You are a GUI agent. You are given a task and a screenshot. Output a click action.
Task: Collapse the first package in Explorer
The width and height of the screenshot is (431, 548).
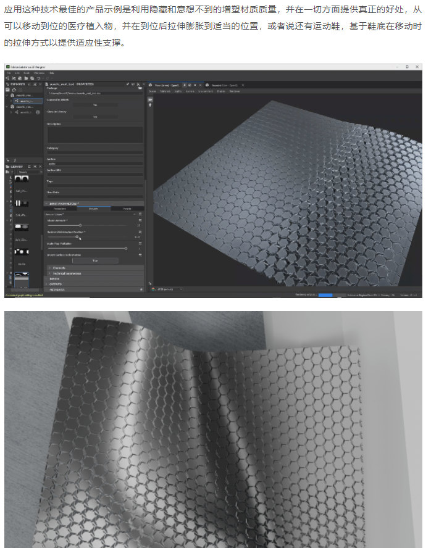point(7,95)
